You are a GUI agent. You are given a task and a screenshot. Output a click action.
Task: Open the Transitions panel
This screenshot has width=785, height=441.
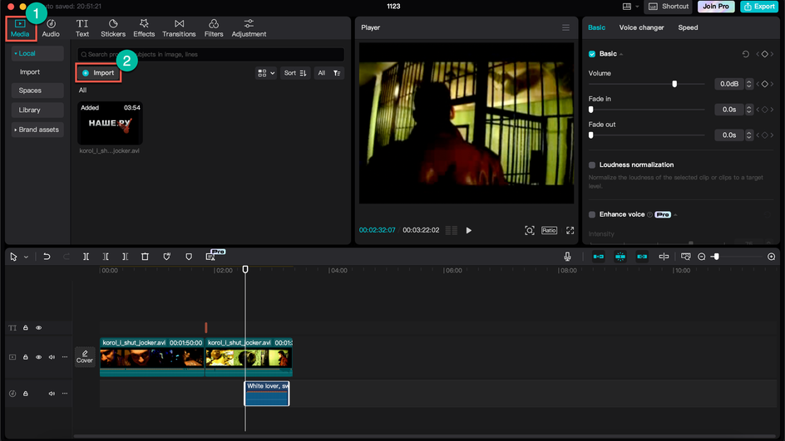pos(179,28)
